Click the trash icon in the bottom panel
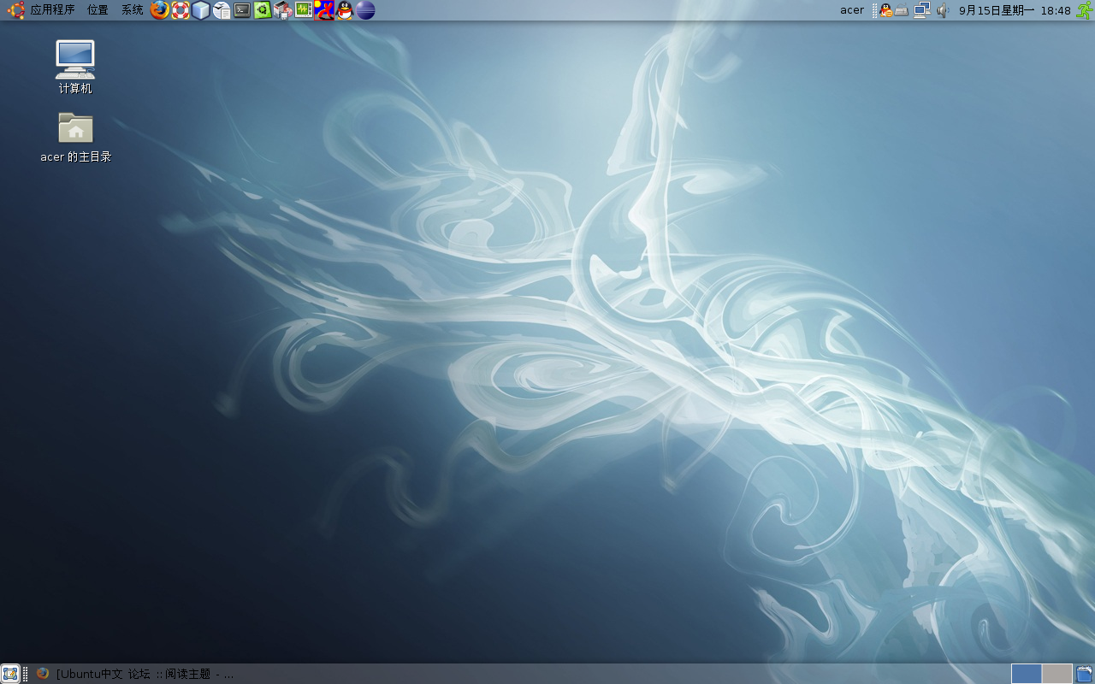 pos(1085,674)
